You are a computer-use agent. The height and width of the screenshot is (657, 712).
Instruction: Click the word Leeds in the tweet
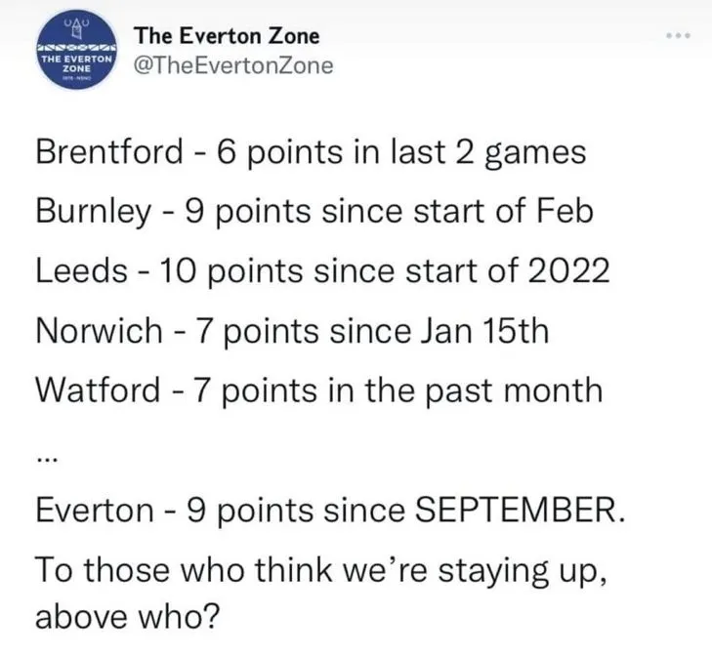[78, 270]
